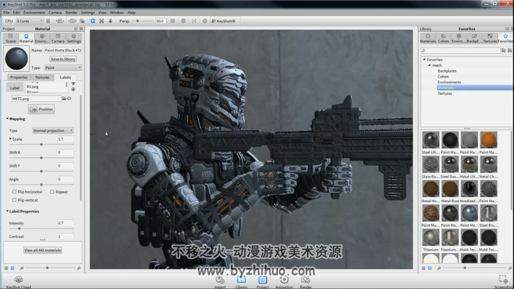Open the Camera tab in Project panel
The image size is (514, 289).
[58, 38]
